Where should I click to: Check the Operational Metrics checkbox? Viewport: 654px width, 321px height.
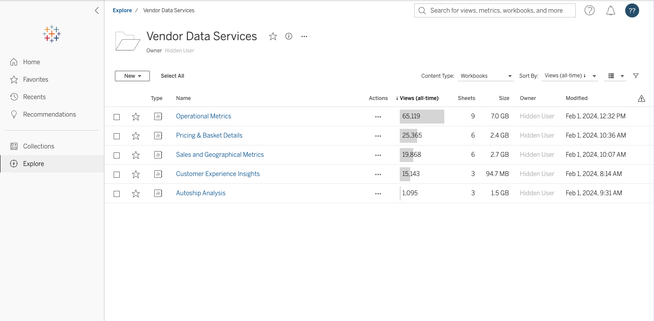click(x=117, y=117)
